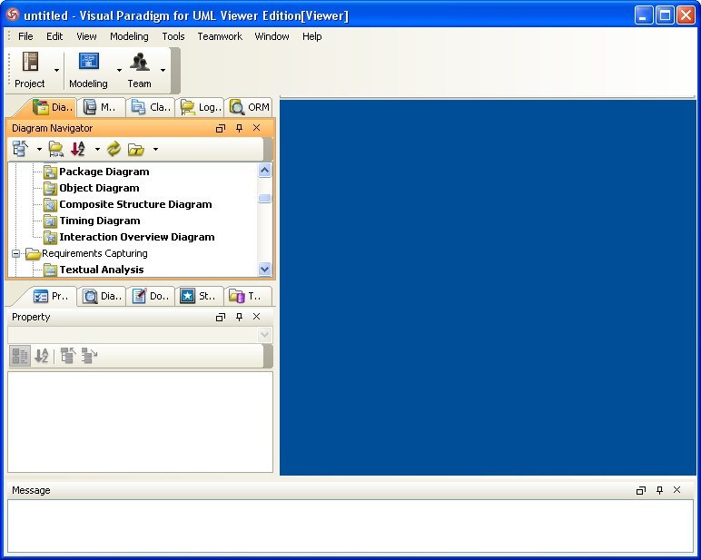Viewport: 701px width, 560px height.
Task: Pin the Message panel
Action: [659, 490]
